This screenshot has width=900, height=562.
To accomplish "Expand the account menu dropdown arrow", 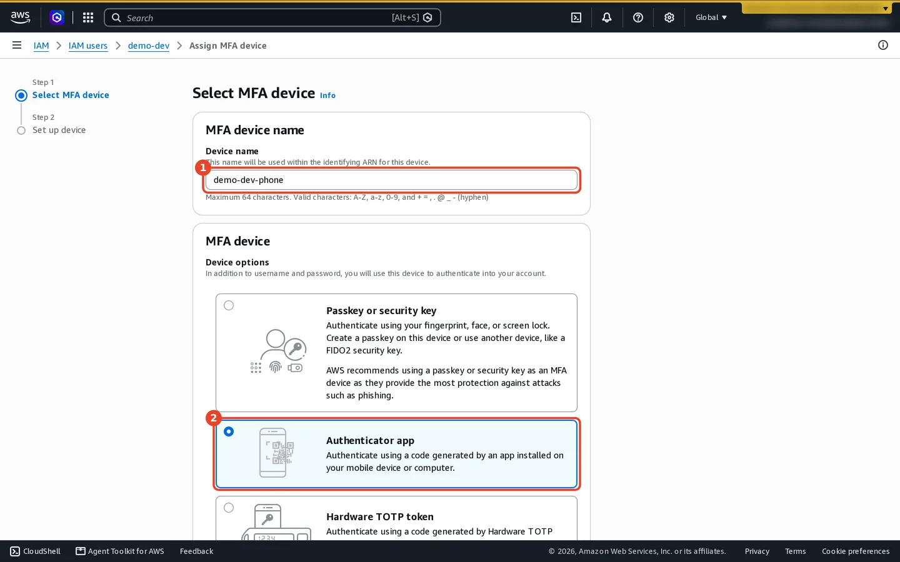I will click(886, 9).
